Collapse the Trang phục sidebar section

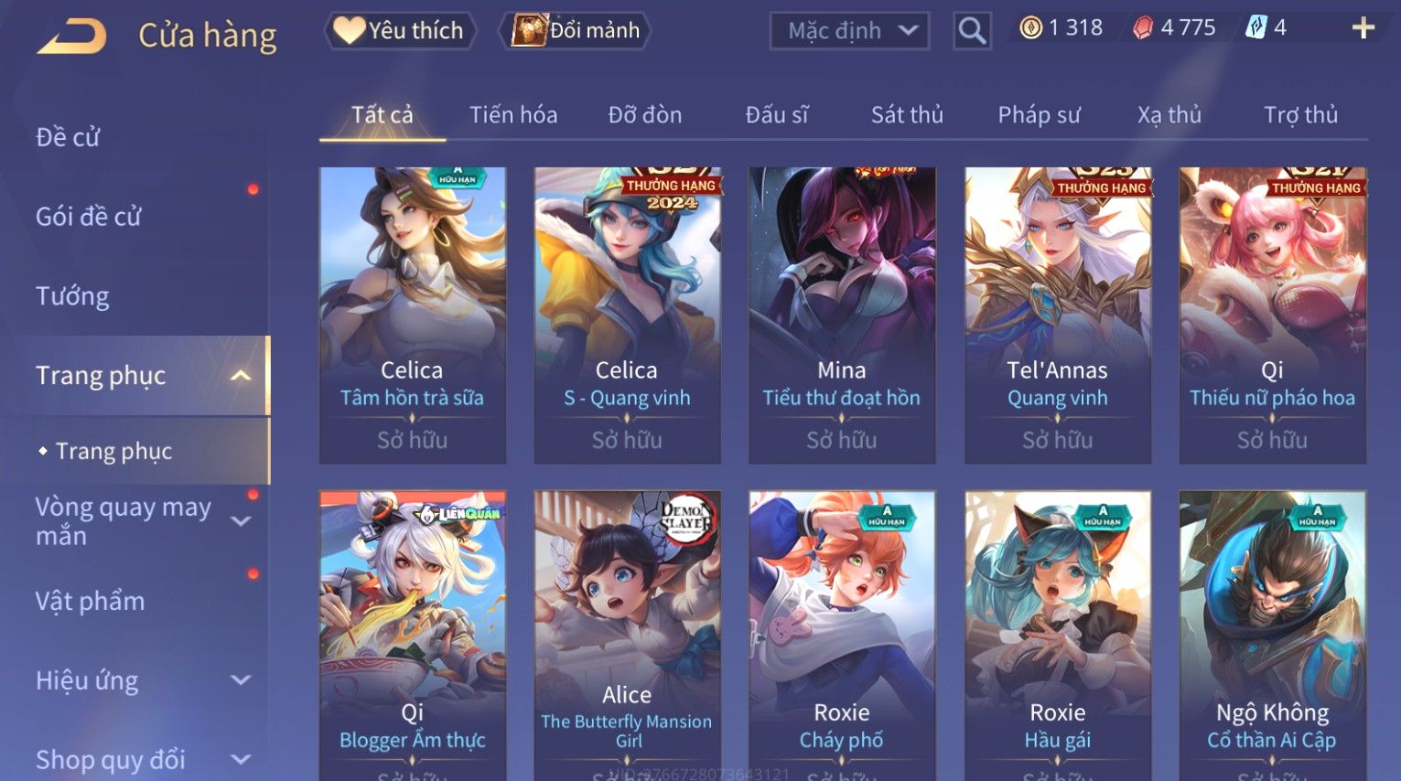(x=241, y=376)
